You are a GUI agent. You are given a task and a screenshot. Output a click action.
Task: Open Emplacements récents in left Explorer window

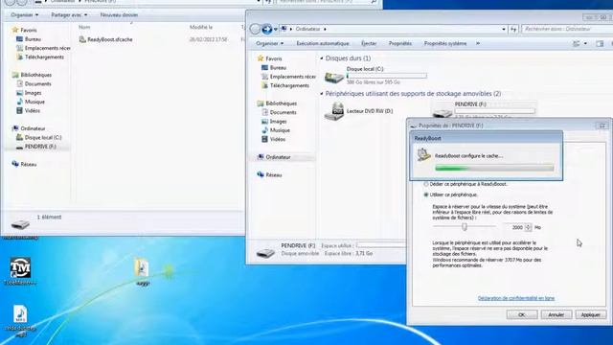tap(43, 48)
